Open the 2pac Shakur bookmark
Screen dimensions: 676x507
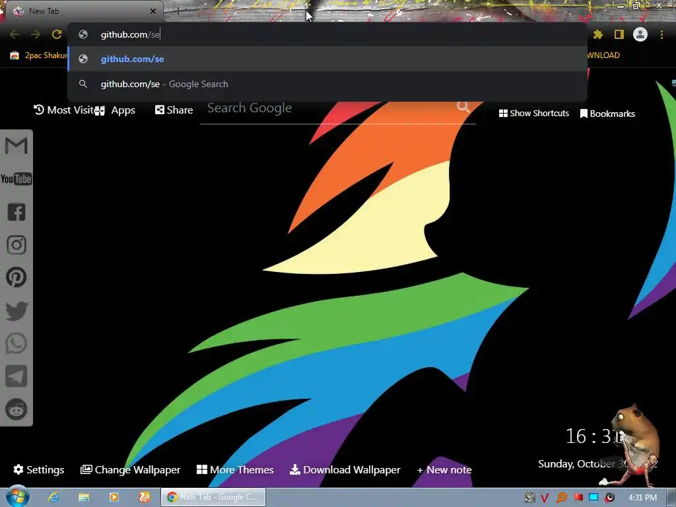(x=39, y=55)
